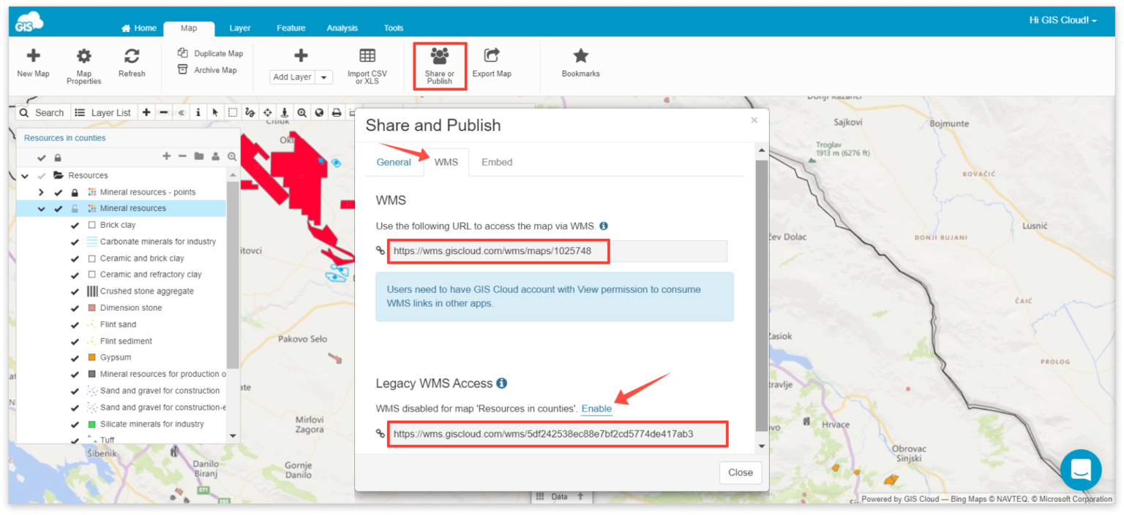
Task: Click the print map icon
Action: (336, 112)
